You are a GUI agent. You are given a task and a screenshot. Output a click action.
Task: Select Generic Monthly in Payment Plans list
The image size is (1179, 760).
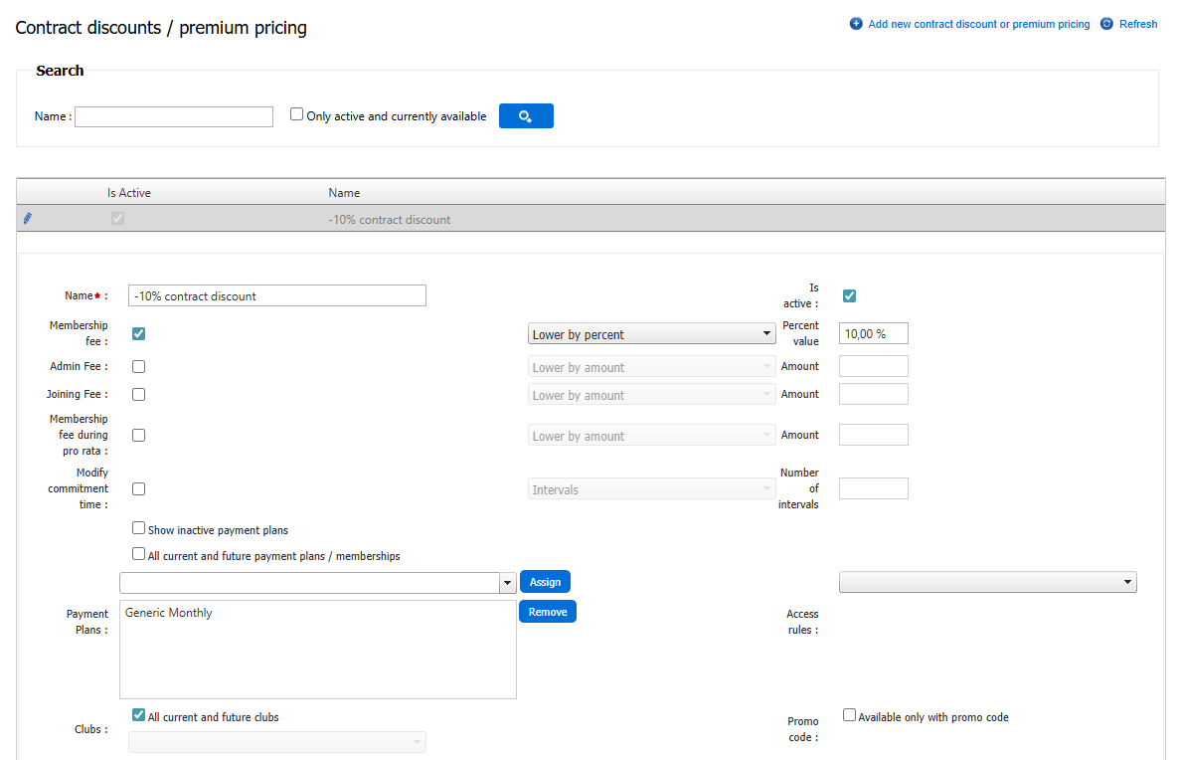coord(169,614)
